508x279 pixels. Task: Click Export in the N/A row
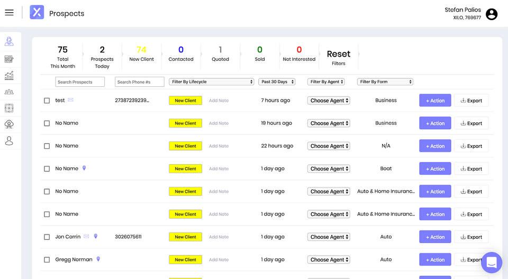pos(471,146)
